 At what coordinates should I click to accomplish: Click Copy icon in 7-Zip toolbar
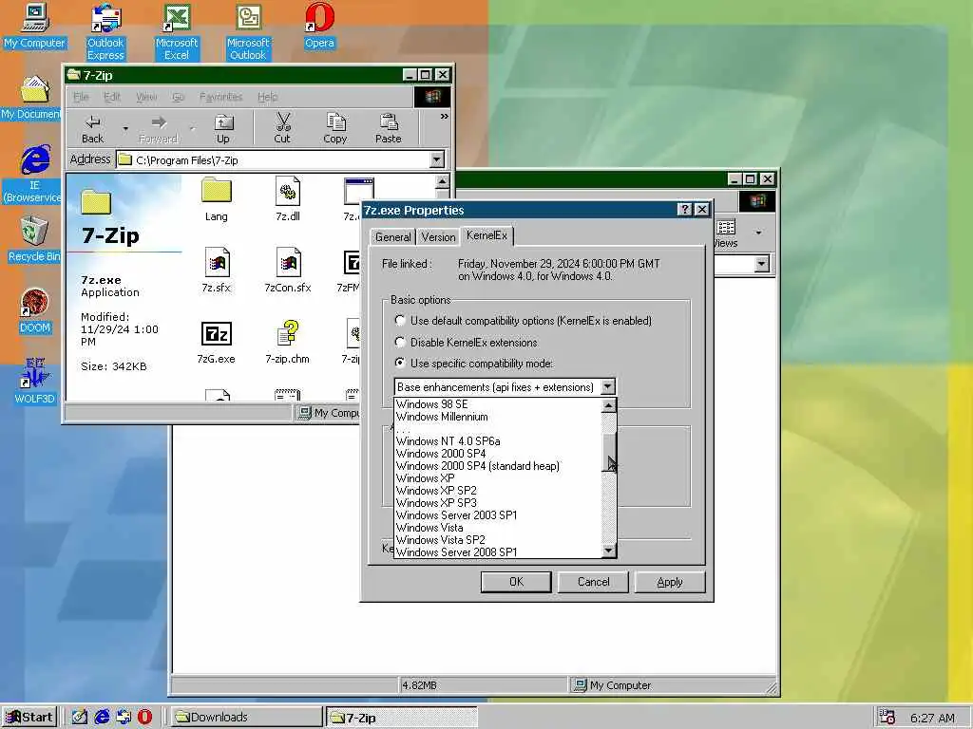335,129
